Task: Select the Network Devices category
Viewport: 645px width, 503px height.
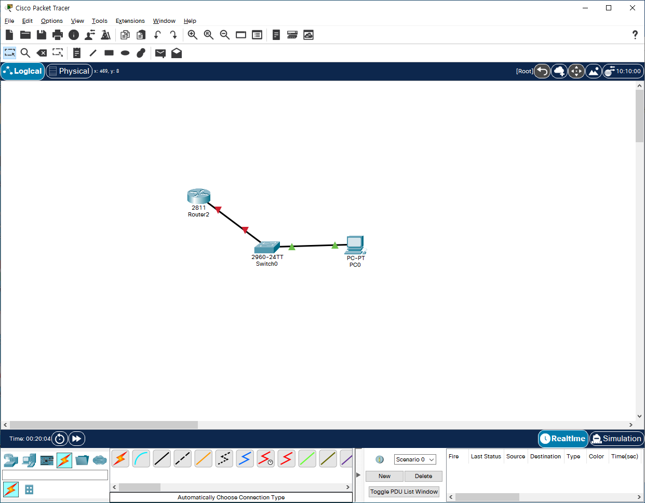Action: coord(11,460)
